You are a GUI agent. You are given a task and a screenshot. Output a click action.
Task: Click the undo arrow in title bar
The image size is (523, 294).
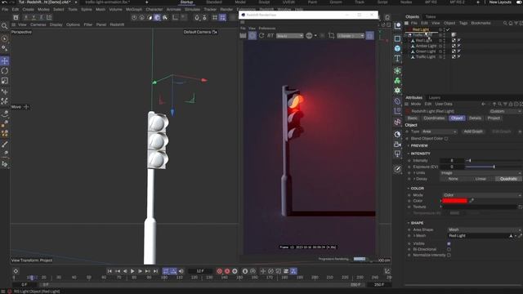(x=4, y=2)
